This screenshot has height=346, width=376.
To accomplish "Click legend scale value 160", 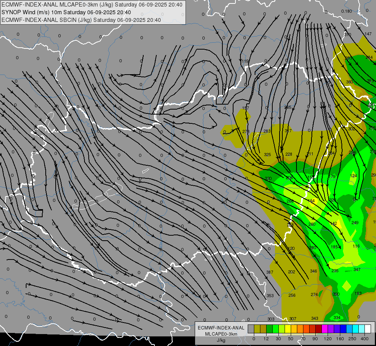I will [340, 339].
